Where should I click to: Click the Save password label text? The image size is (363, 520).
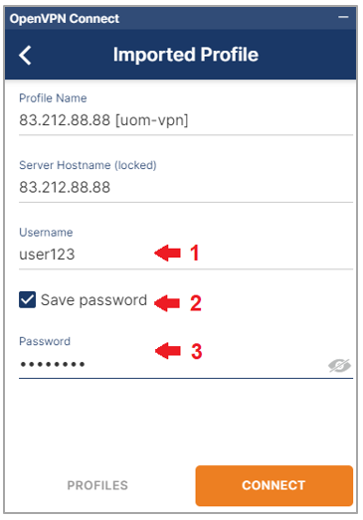tap(93, 300)
